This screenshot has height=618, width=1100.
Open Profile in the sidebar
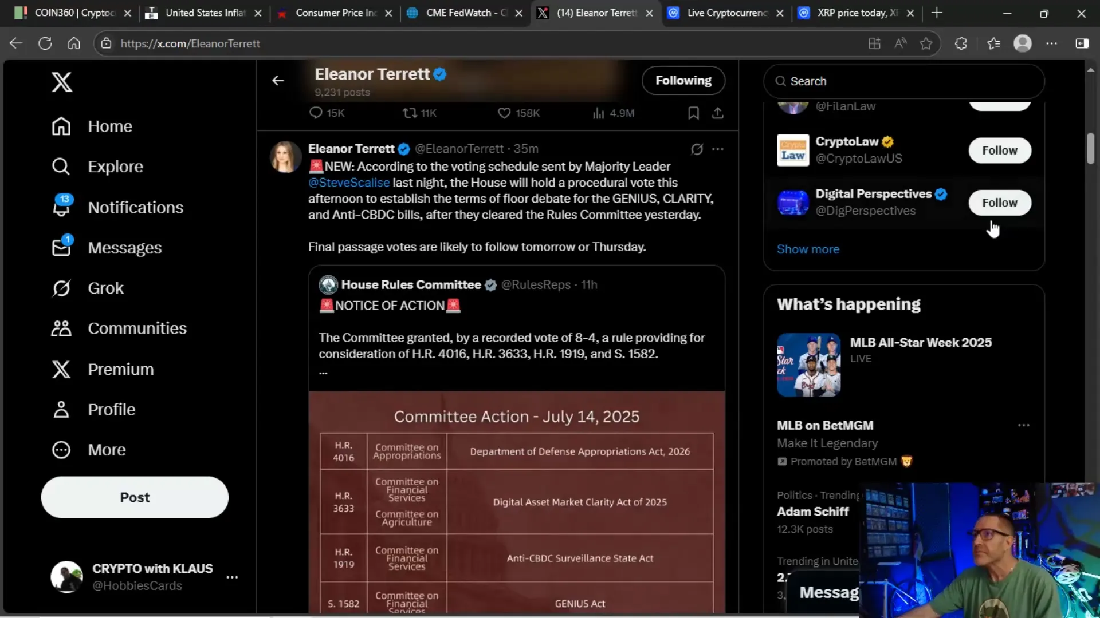pyautogui.click(x=93, y=410)
